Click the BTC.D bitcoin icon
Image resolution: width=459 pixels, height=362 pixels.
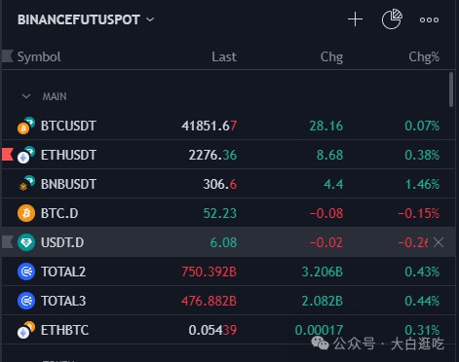(26, 213)
